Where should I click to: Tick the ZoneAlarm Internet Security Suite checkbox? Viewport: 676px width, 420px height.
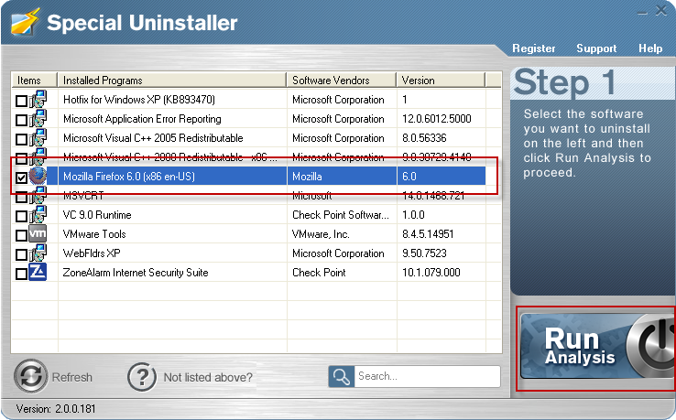(x=22, y=274)
